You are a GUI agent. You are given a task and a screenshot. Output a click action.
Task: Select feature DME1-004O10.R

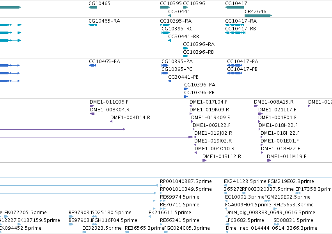pyautogui.click(x=215, y=149)
